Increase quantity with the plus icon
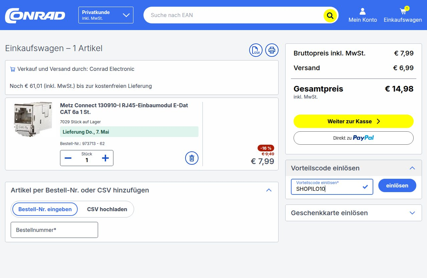The height and width of the screenshot is (278, 427). (x=105, y=158)
